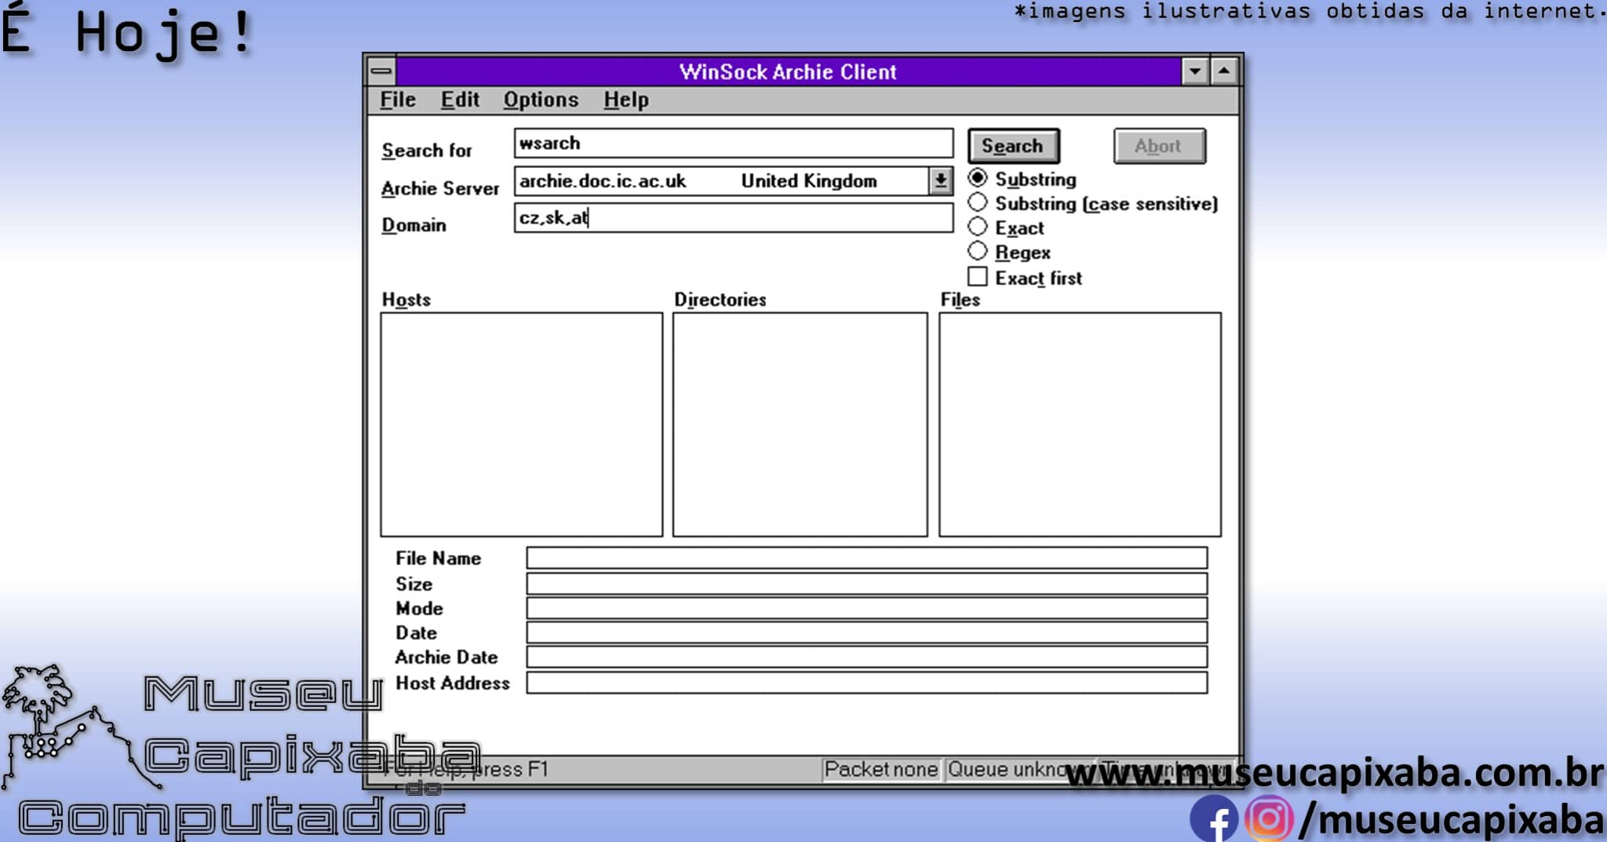Select the Regex search option
Viewport: 1607px width, 842px height.
[978, 252]
